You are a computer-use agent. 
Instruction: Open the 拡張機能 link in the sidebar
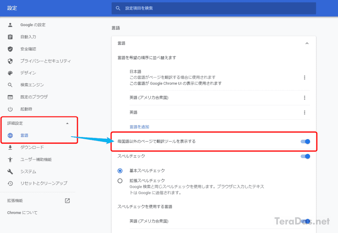tap(15, 201)
